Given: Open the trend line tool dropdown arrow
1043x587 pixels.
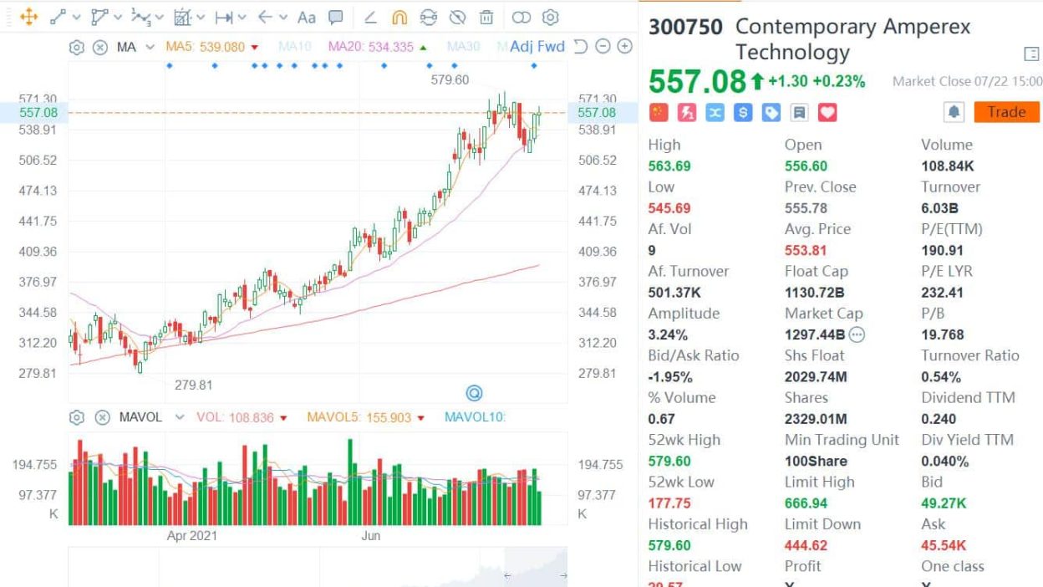Looking at the screenshot, I should (77, 17).
